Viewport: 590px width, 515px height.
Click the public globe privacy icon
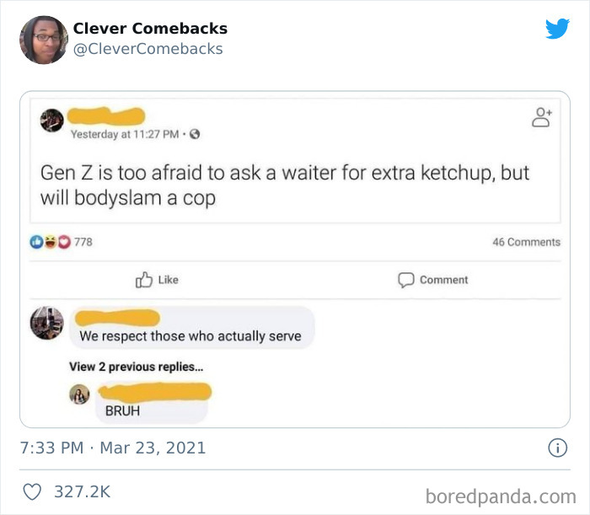pyautogui.click(x=195, y=134)
